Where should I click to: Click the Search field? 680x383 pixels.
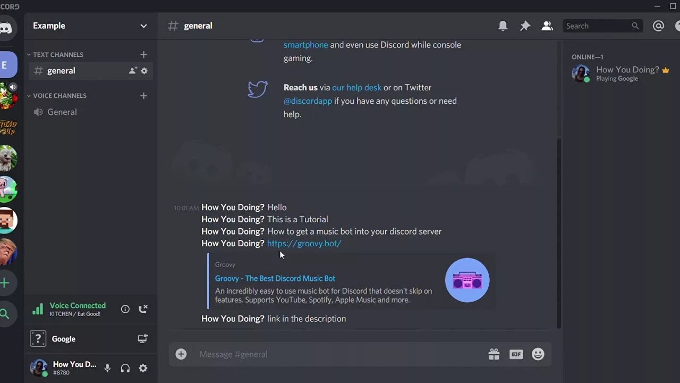pos(602,26)
